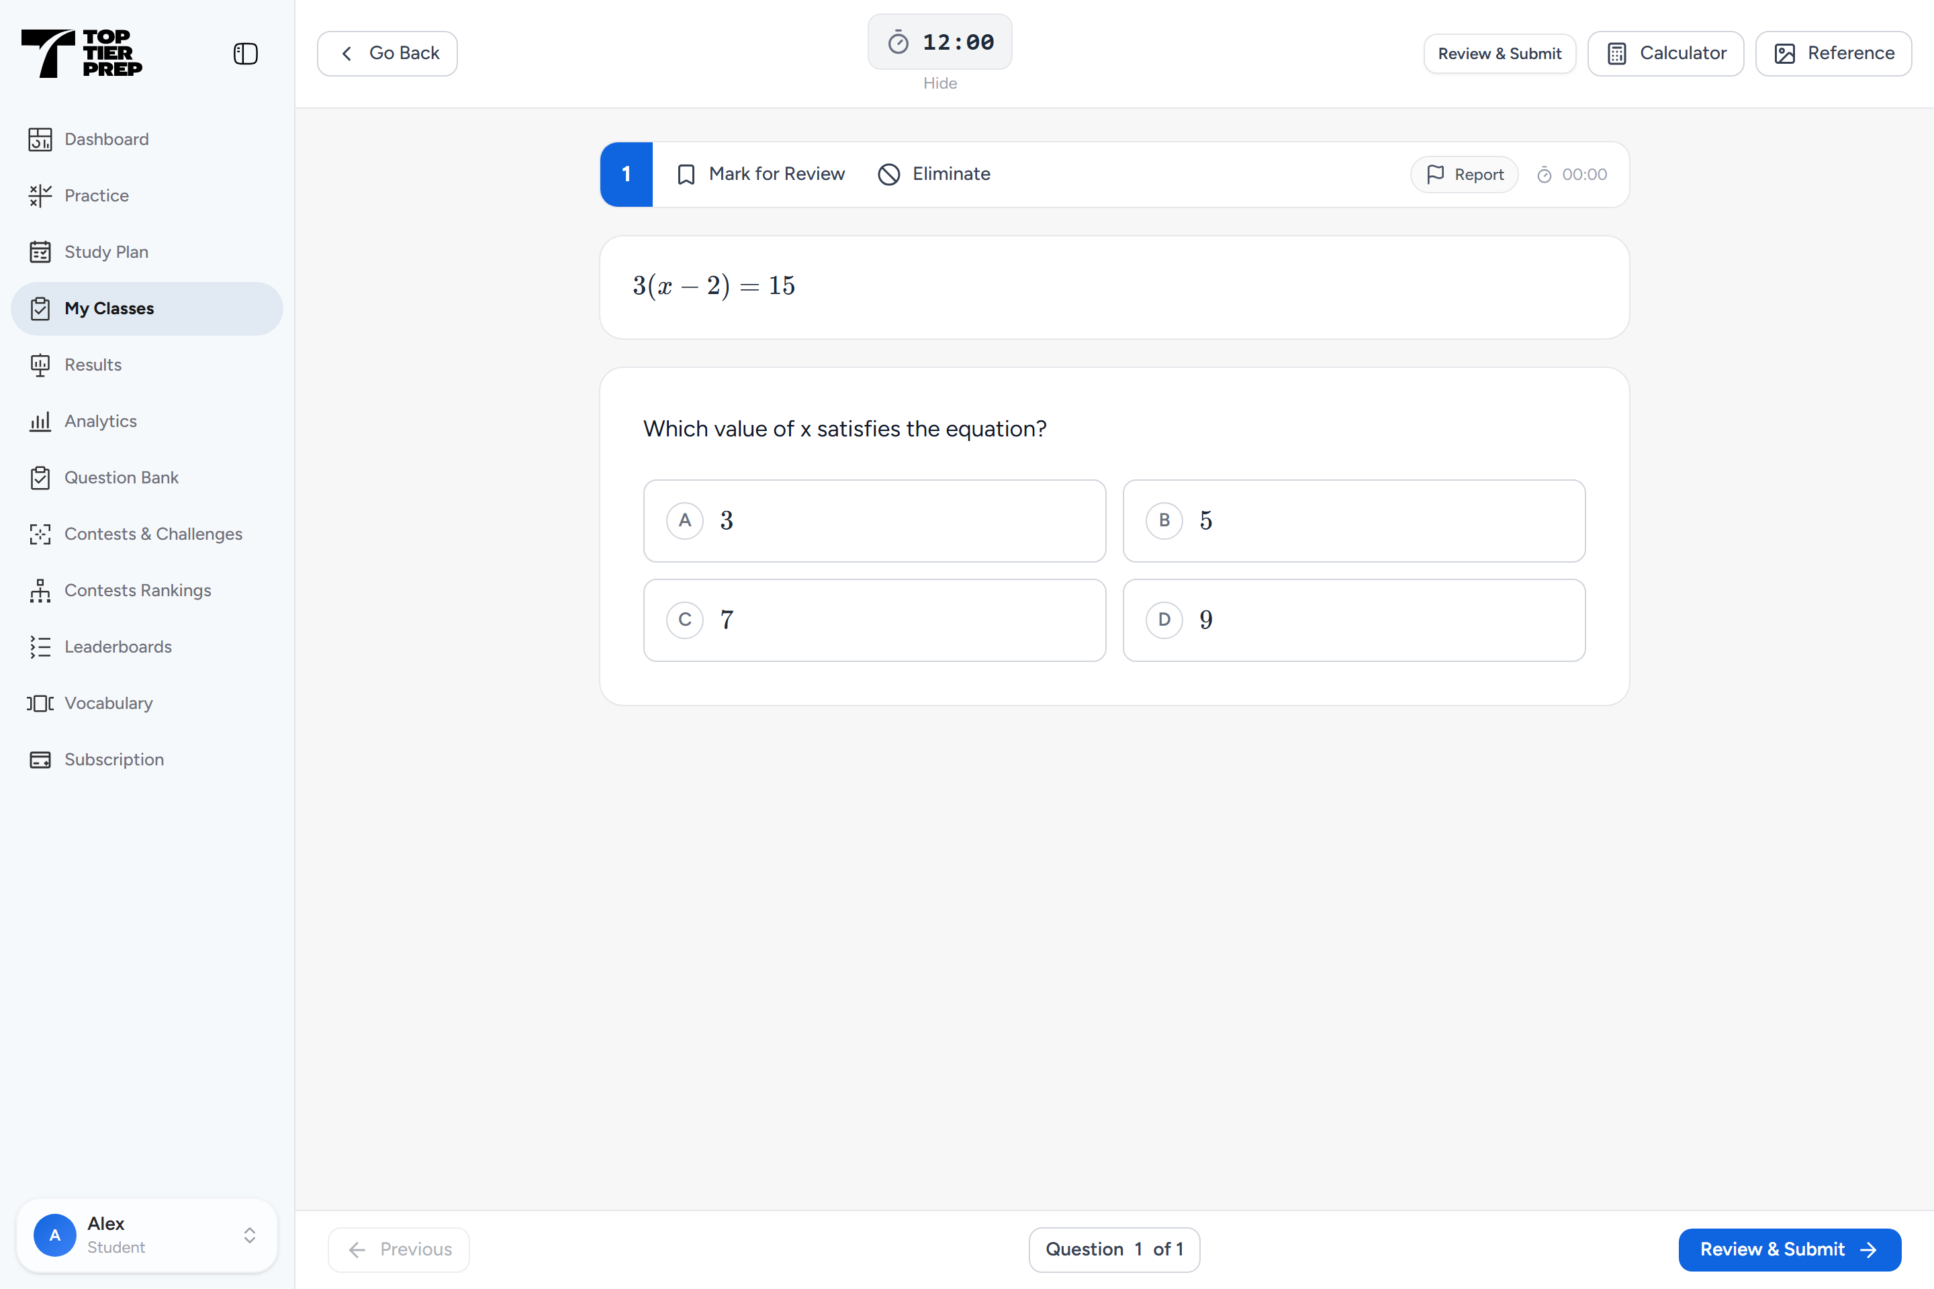Click the Previous button
This screenshot has width=1934, height=1289.
pyautogui.click(x=399, y=1250)
